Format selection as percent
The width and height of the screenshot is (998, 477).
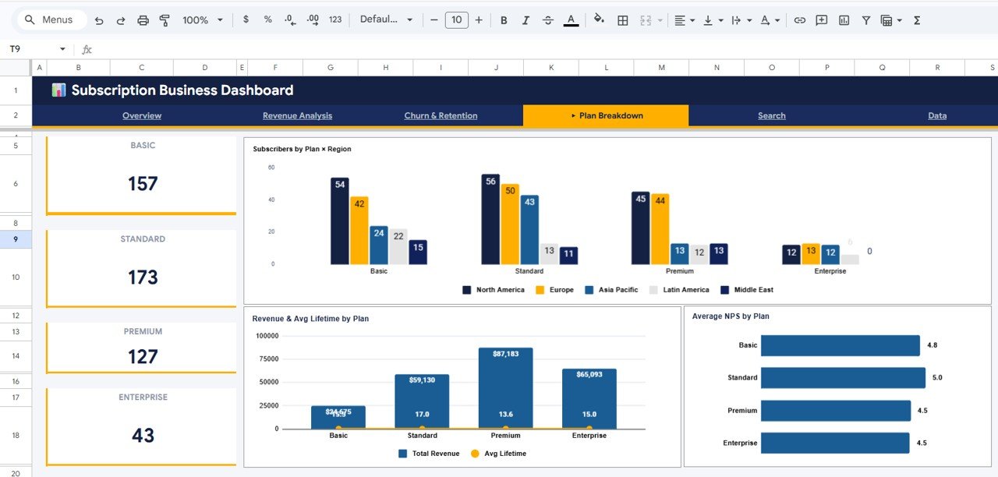point(267,19)
